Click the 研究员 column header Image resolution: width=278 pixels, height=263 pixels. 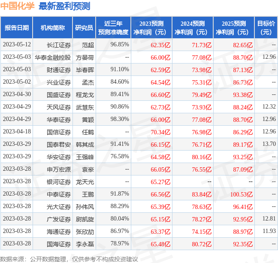click(84, 28)
